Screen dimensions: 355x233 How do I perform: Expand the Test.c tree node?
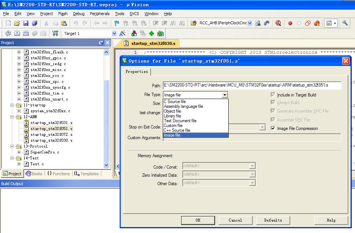click(x=19, y=164)
